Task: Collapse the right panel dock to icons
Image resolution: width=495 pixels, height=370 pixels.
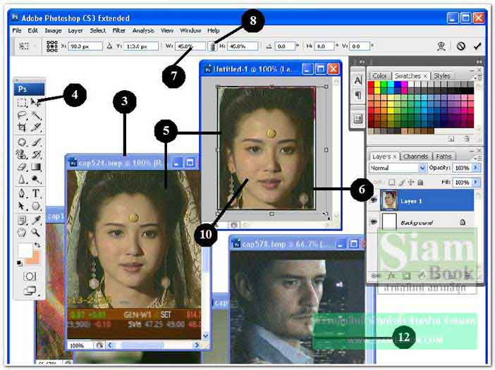Action: (479, 62)
